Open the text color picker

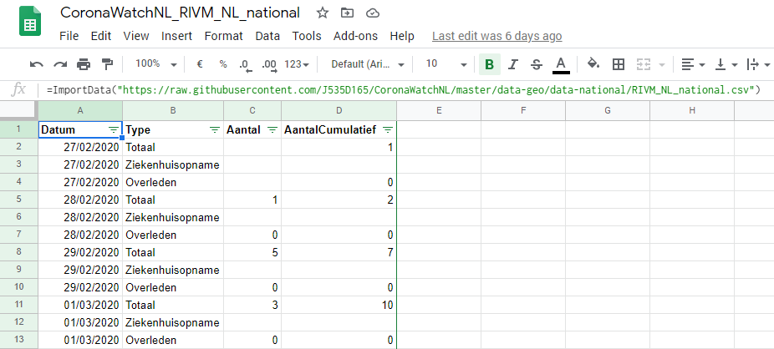click(x=561, y=64)
